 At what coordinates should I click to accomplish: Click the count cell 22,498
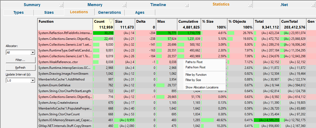pyautogui.click(x=103, y=39)
